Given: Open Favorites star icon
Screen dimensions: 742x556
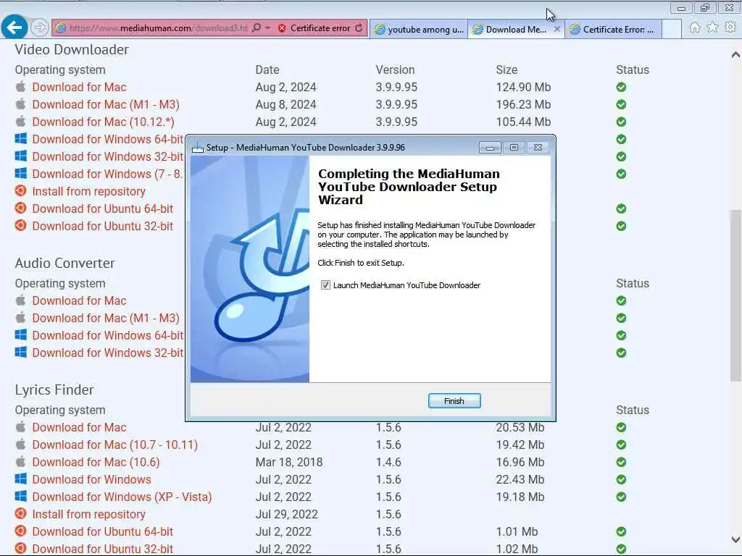Looking at the screenshot, I should click(x=712, y=28).
